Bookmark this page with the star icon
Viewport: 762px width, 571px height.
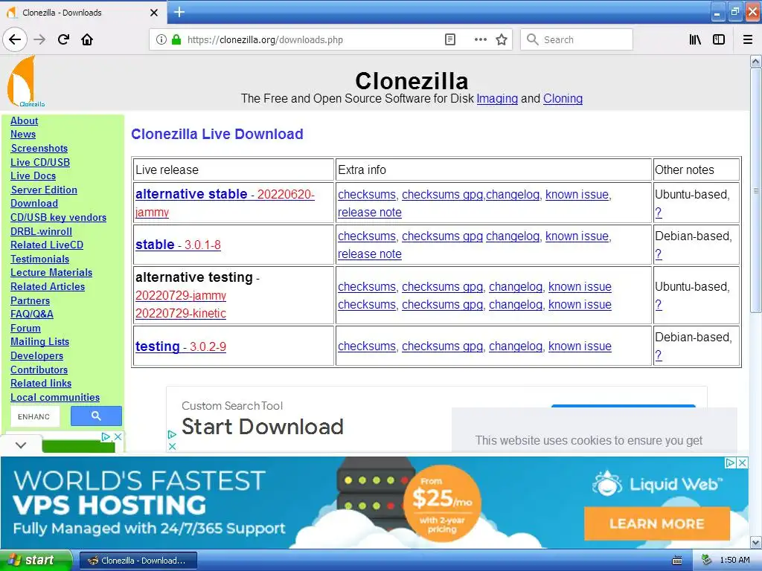click(502, 39)
